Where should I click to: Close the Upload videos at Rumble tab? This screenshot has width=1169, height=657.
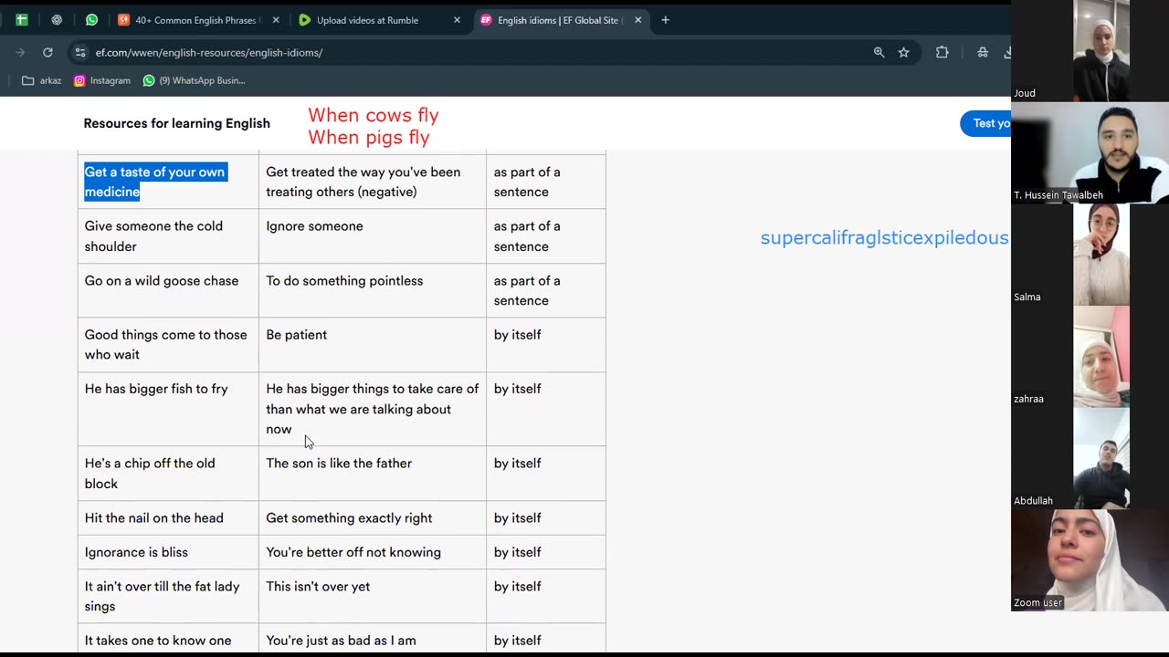tap(457, 19)
